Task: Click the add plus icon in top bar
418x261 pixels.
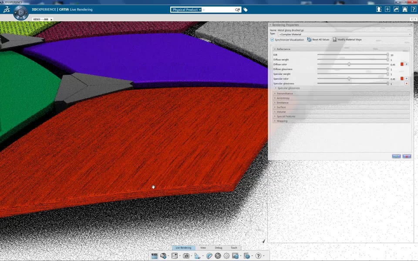Action: click(388, 9)
